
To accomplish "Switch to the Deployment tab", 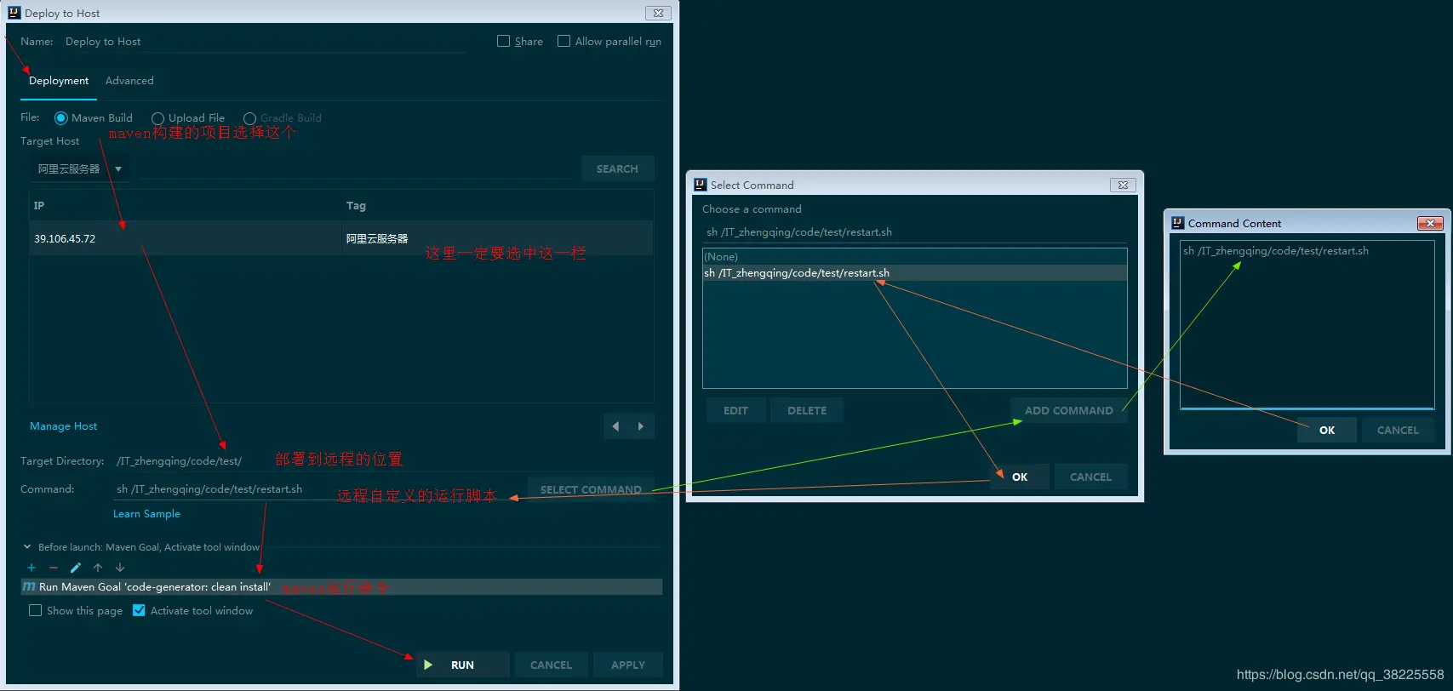I will click(x=59, y=81).
